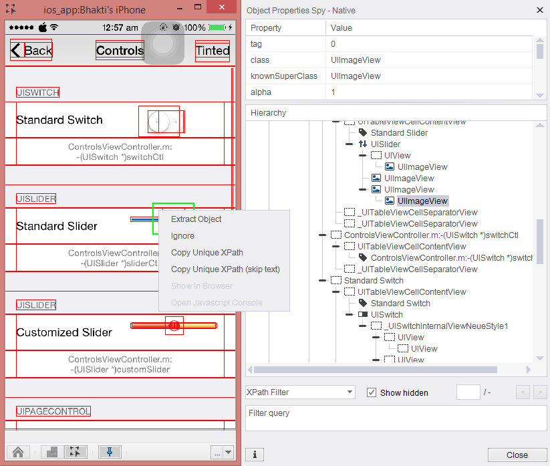
Task: Choose Extract Object from context menu
Action: pyautogui.click(x=196, y=219)
